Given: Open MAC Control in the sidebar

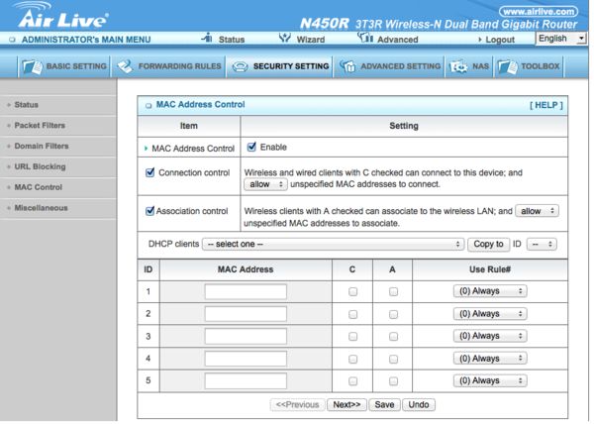Looking at the screenshot, I should (x=38, y=187).
